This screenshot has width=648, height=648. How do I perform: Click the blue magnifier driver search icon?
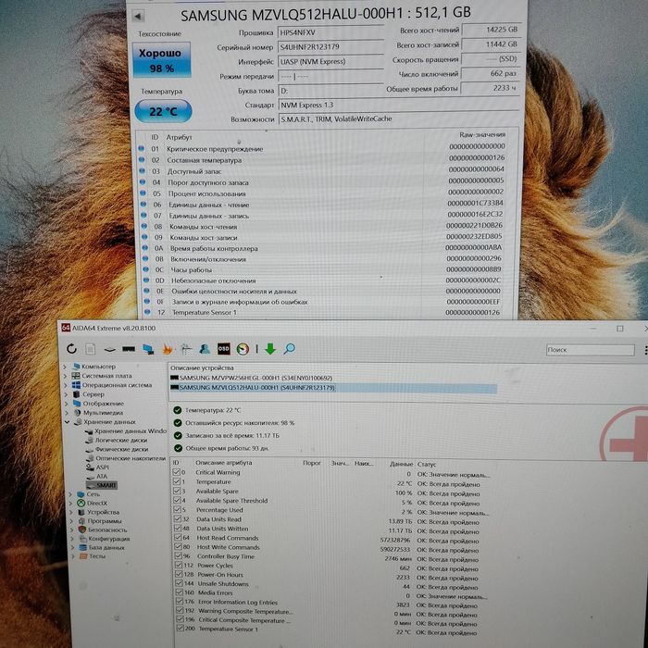tap(289, 349)
